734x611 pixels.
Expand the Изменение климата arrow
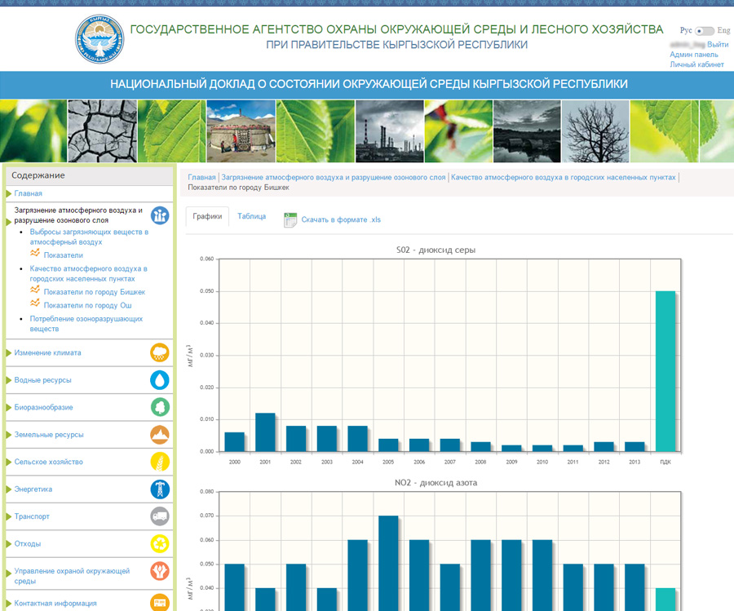8,352
